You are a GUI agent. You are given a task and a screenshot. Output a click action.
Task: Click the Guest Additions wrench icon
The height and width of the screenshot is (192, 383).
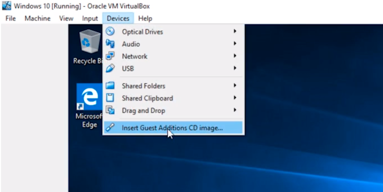click(110, 127)
